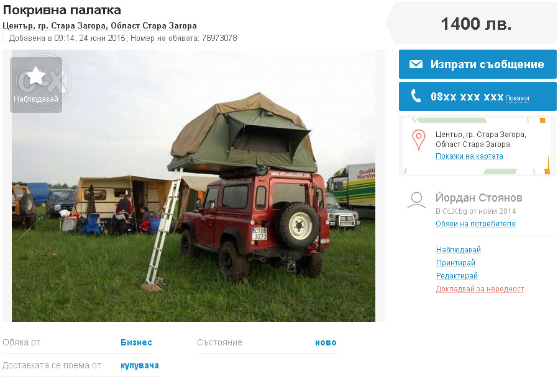Click the envelope icon in message button

pyautogui.click(x=416, y=64)
